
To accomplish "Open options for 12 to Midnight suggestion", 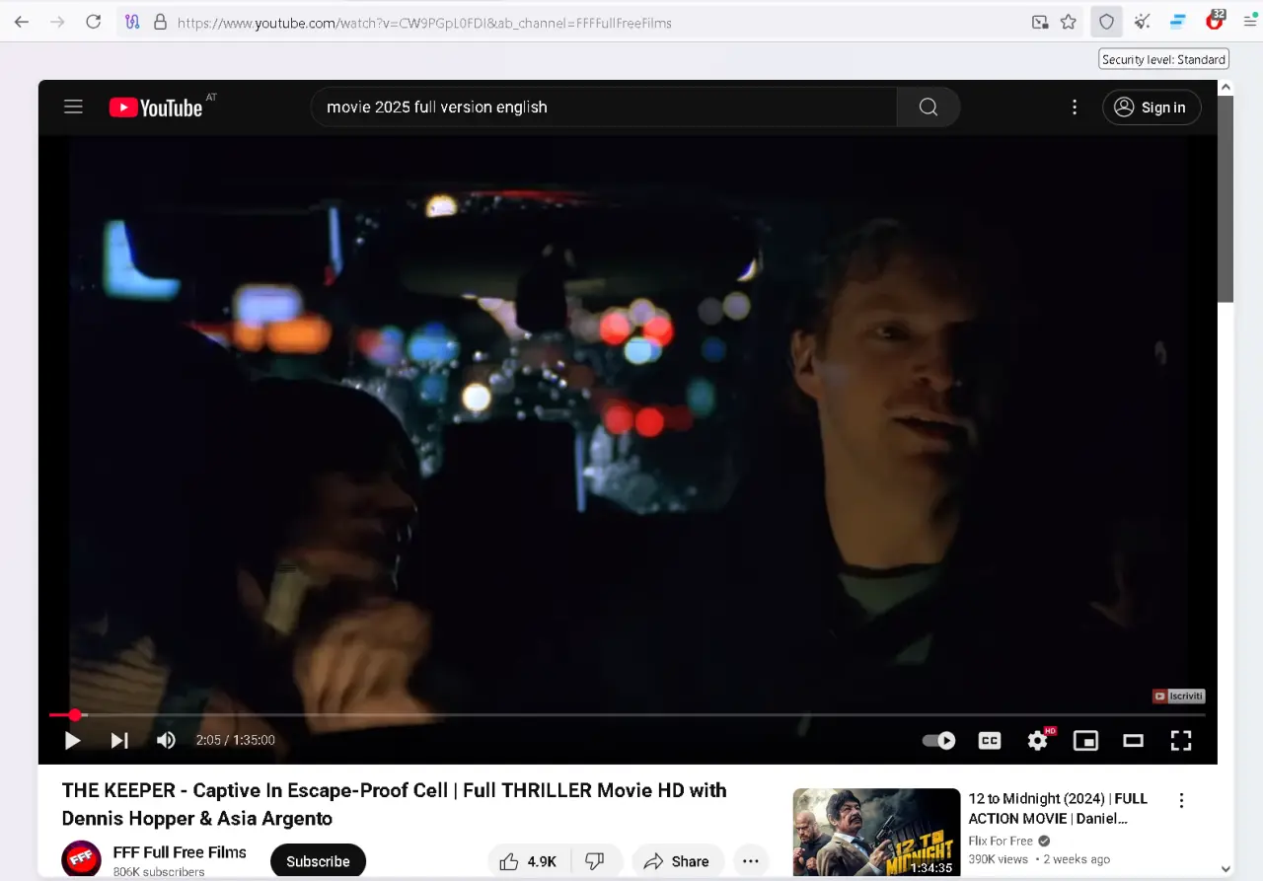I will (1181, 800).
